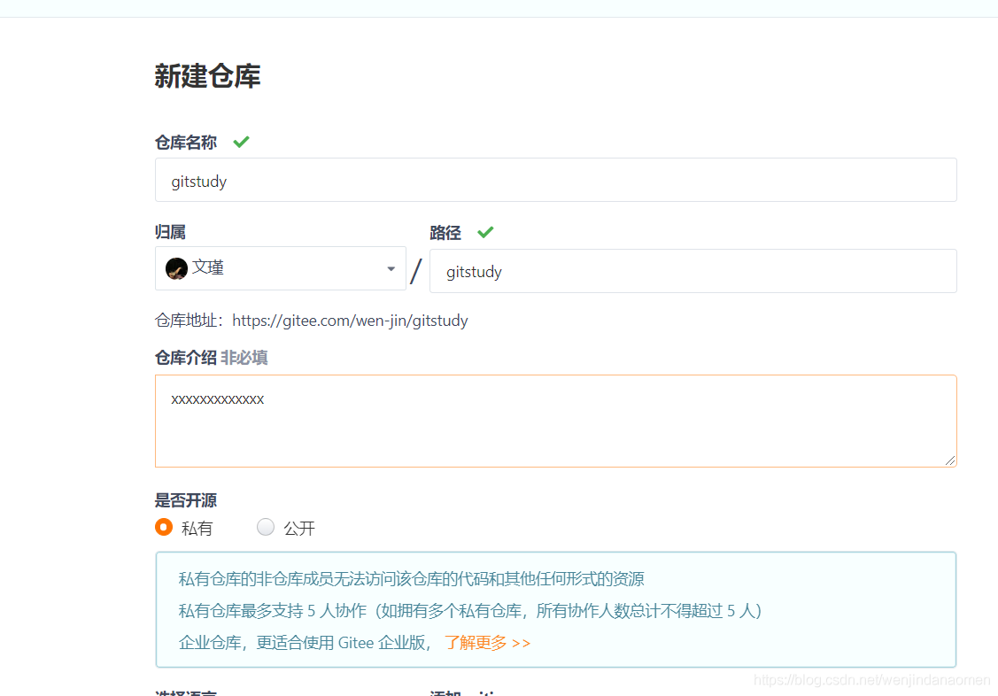Click the 仓库介绍 description textarea

pyautogui.click(x=555, y=421)
